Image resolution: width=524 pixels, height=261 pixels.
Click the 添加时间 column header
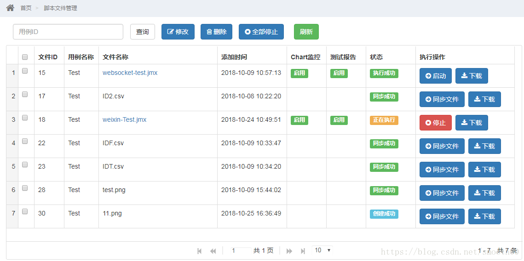[x=234, y=57]
